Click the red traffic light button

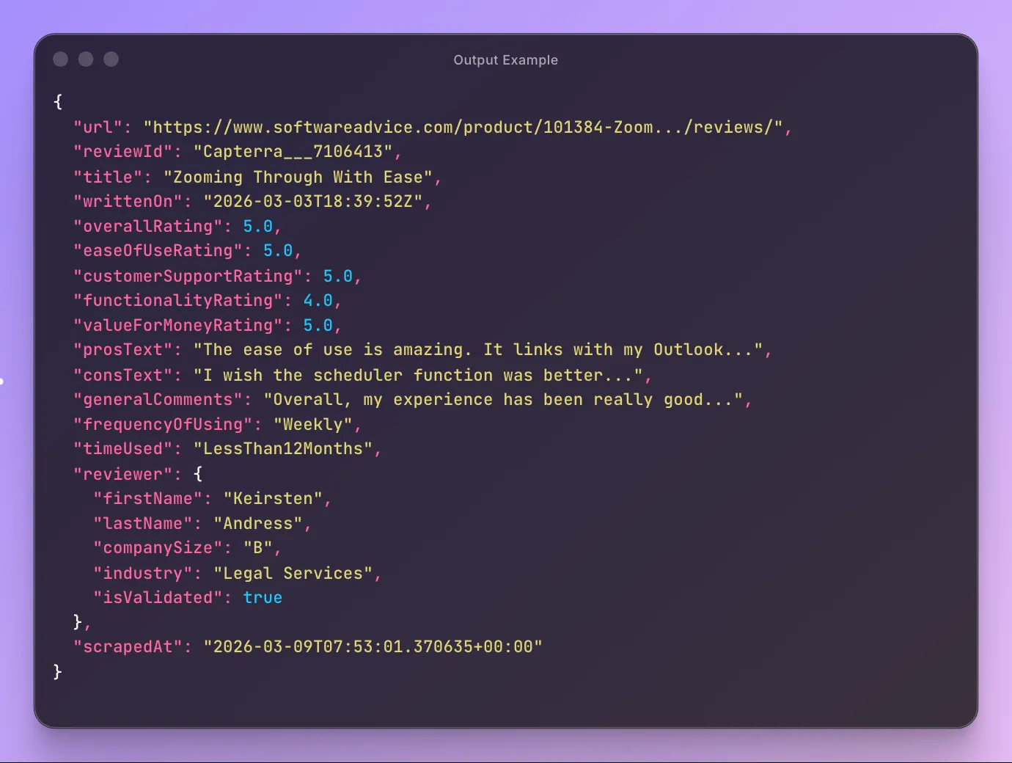pyautogui.click(x=60, y=59)
